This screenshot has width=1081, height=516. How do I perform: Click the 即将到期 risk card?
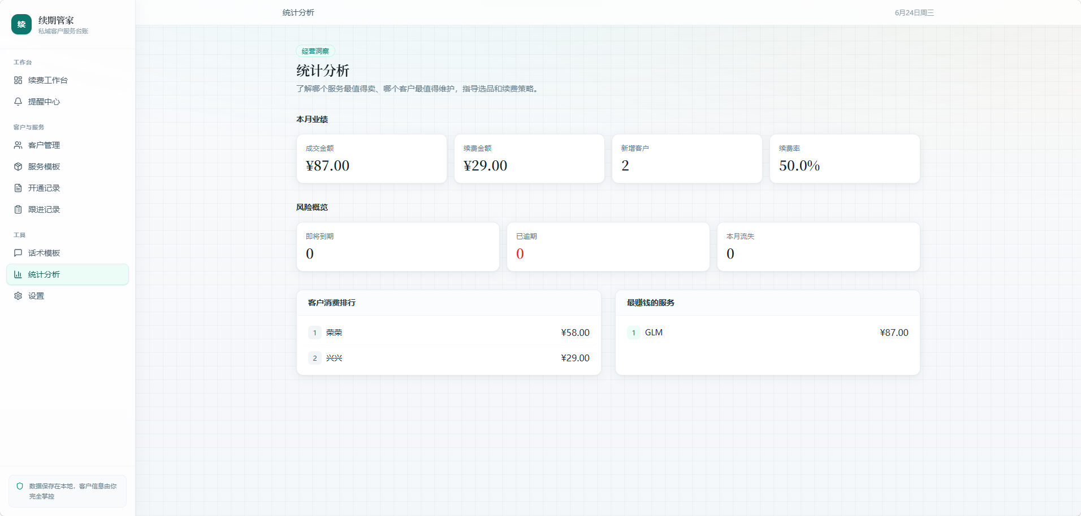pyautogui.click(x=398, y=247)
